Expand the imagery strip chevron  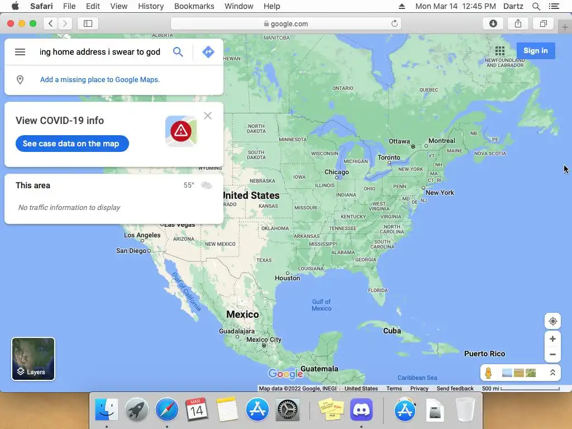(552, 373)
